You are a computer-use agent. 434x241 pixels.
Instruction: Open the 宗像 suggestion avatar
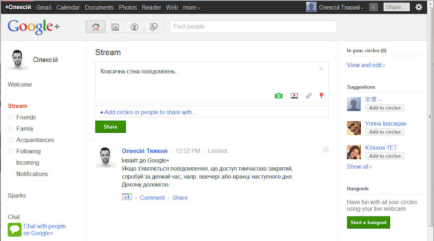(x=354, y=104)
